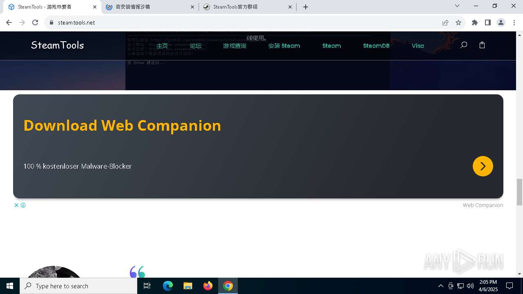Close the ad with the X icon
The width and height of the screenshot is (523, 294).
(x=16, y=205)
